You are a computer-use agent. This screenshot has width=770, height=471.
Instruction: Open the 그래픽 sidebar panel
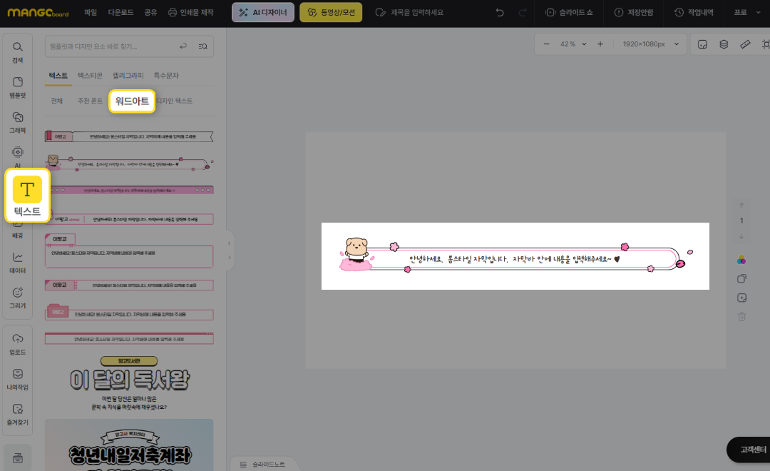(x=18, y=122)
